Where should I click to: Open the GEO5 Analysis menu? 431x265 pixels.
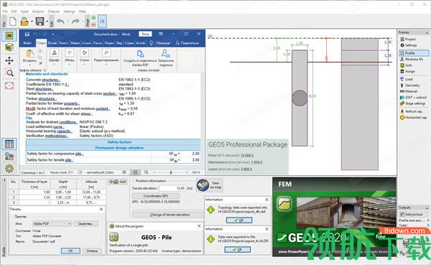tap(38, 11)
